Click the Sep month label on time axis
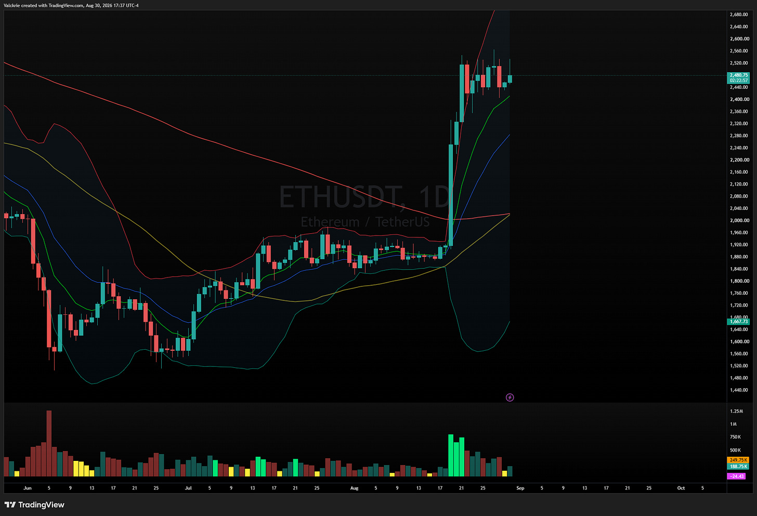The height and width of the screenshot is (516, 757). pyautogui.click(x=520, y=488)
